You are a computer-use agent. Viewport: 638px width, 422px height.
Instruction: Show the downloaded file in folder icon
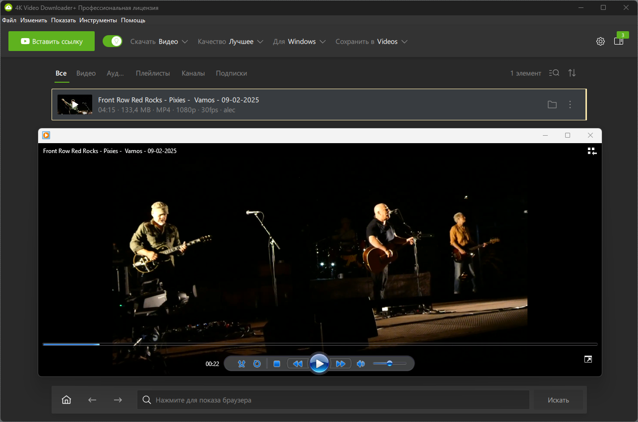552,105
